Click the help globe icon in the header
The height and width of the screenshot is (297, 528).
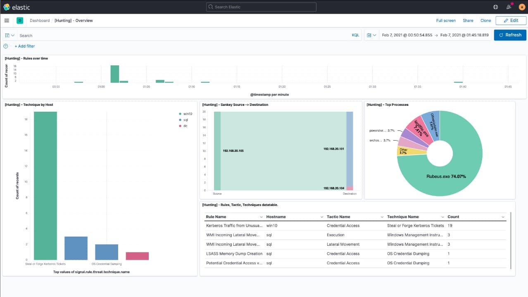(495, 7)
